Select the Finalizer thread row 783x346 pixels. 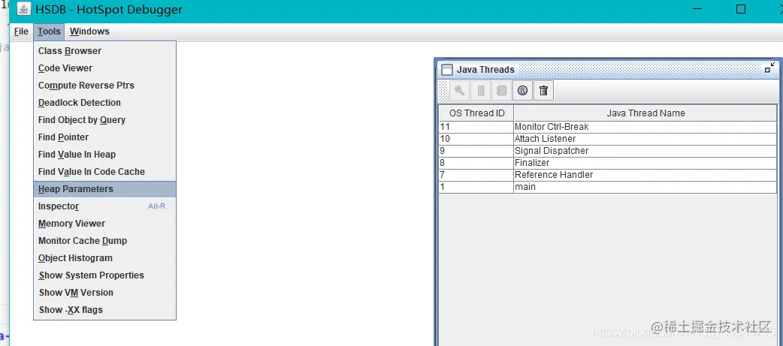[x=608, y=163]
